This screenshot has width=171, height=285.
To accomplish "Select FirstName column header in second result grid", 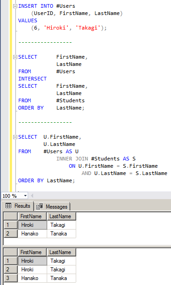I will point(32,252).
